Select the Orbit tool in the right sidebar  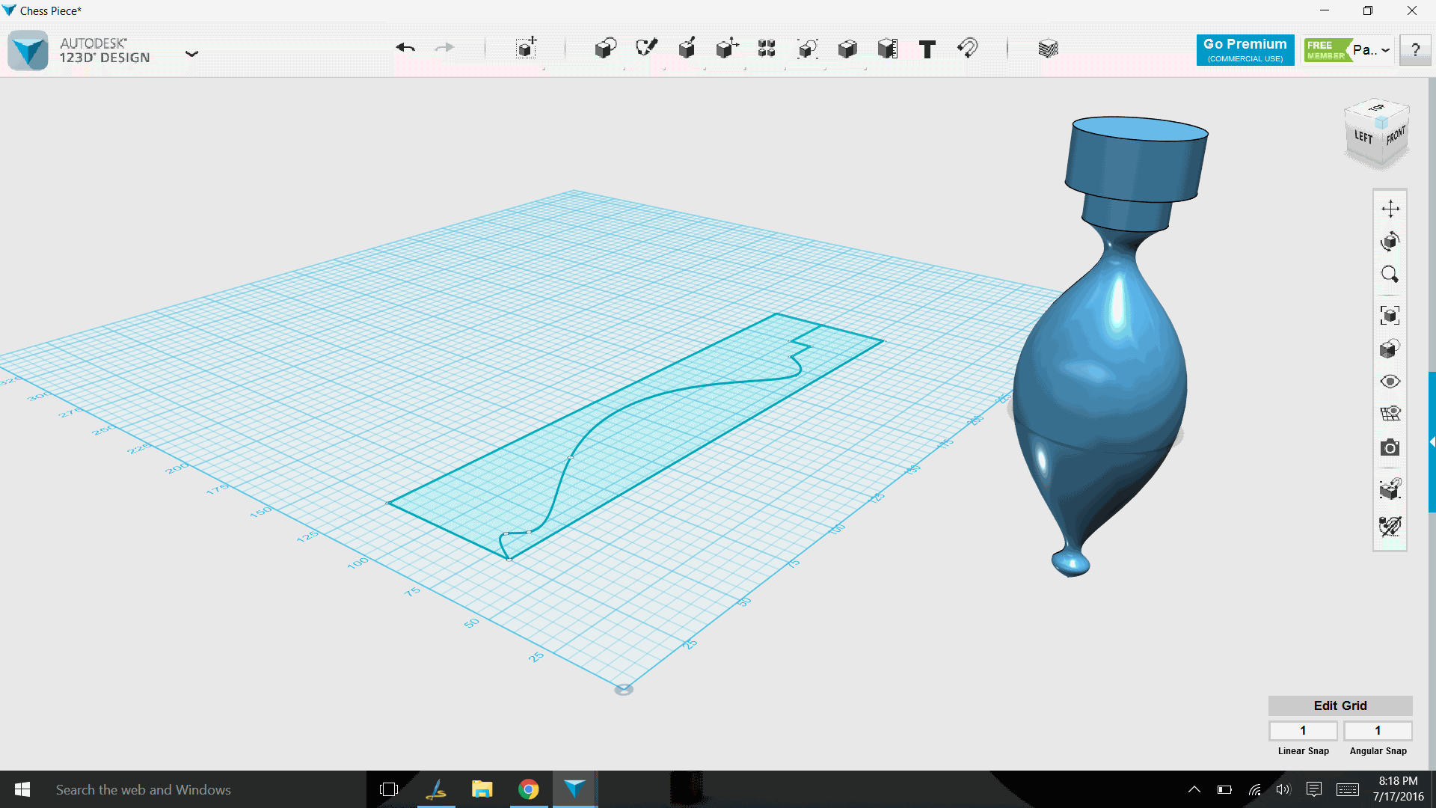(x=1390, y=241)
